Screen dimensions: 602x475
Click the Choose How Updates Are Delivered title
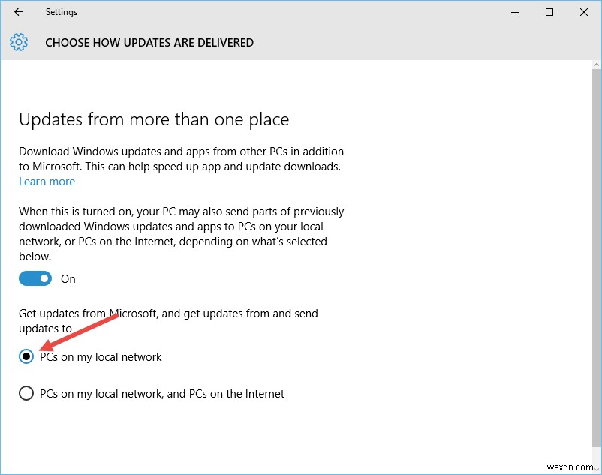[x=149, y=43]
